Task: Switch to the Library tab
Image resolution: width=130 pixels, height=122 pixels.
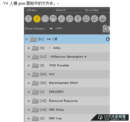Action: [x=32, y=10]
